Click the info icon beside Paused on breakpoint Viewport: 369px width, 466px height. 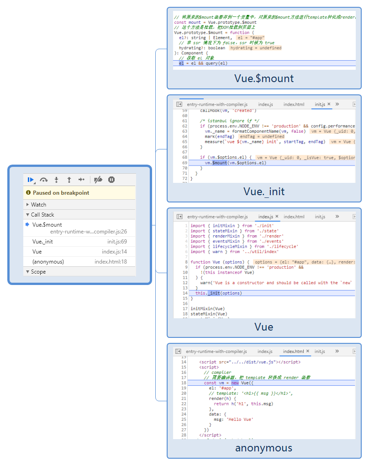coord(28,192)
